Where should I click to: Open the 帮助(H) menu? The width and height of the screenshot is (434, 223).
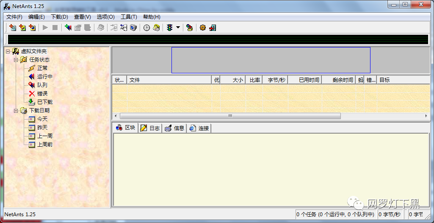(152, 17)
